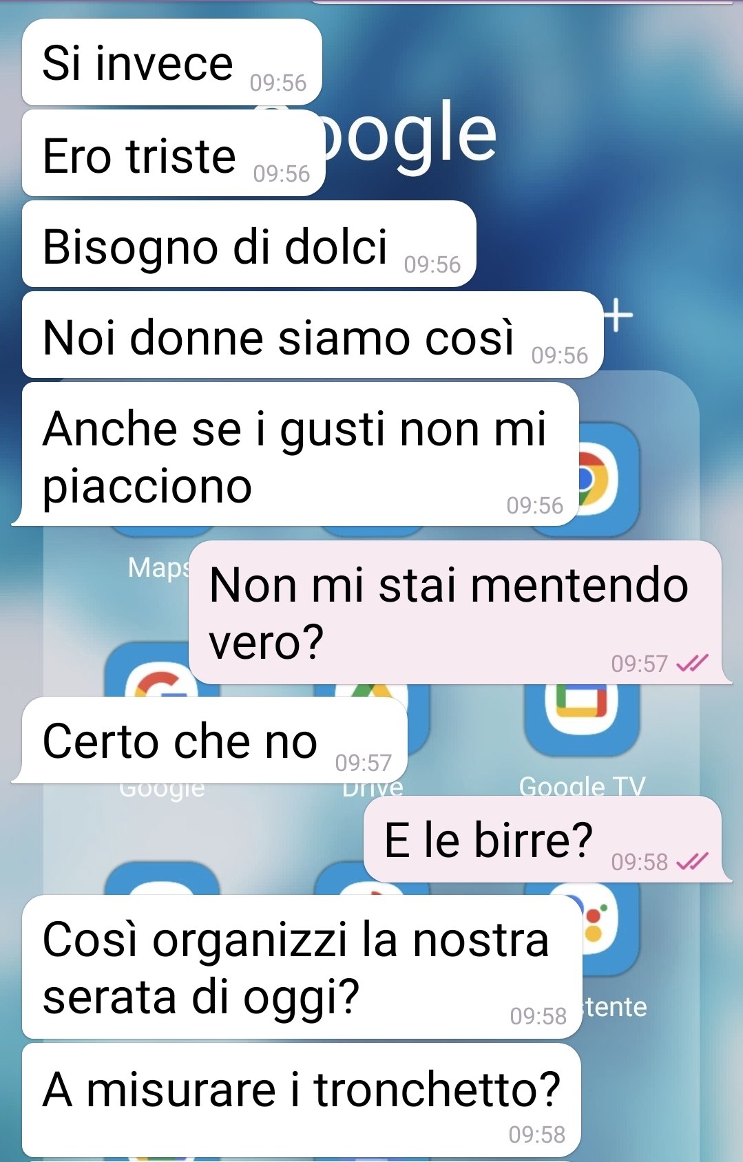This screenshot has width=743, height=1162.
Task: Tap the 'Certo che no' message
Action: 210,740
